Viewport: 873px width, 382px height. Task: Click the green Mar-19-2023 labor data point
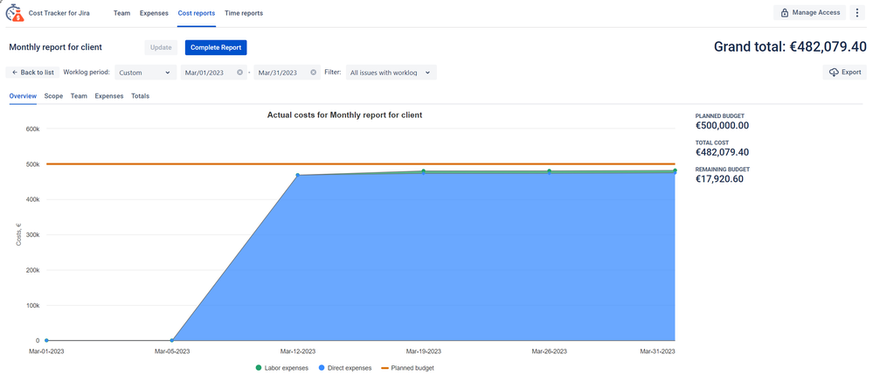[x=424, y=171]
